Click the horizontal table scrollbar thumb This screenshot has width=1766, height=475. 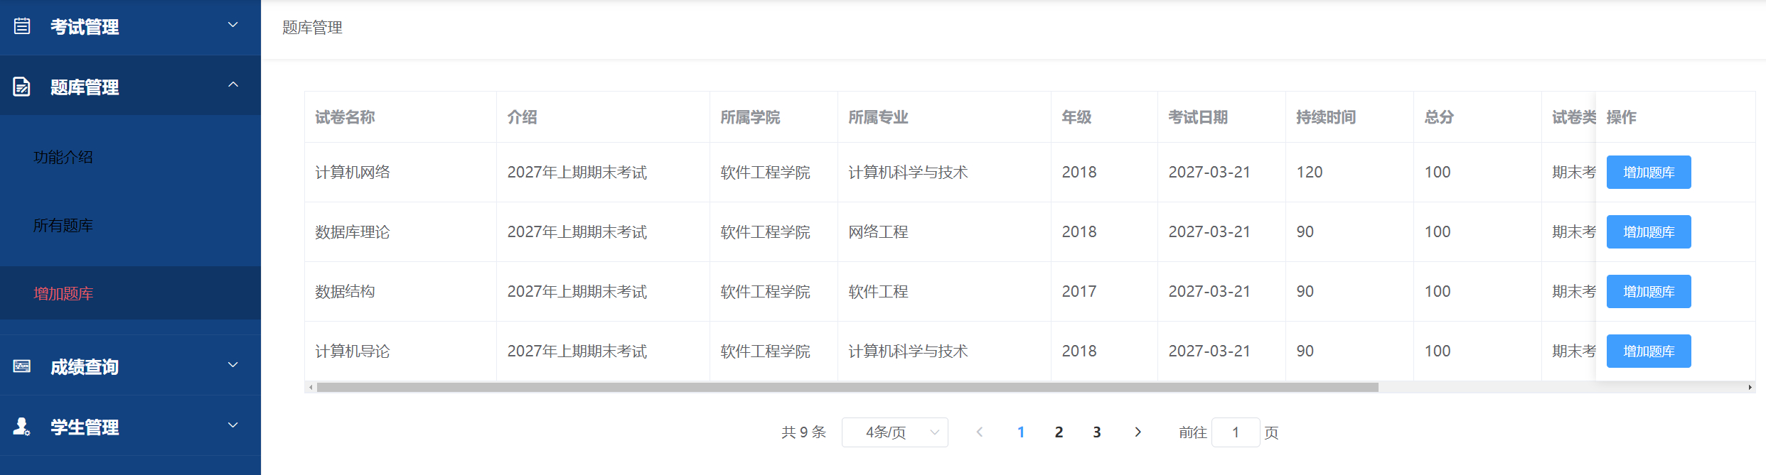847,388
